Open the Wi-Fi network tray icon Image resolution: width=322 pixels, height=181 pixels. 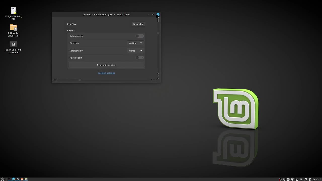click(x=301, y=179)
